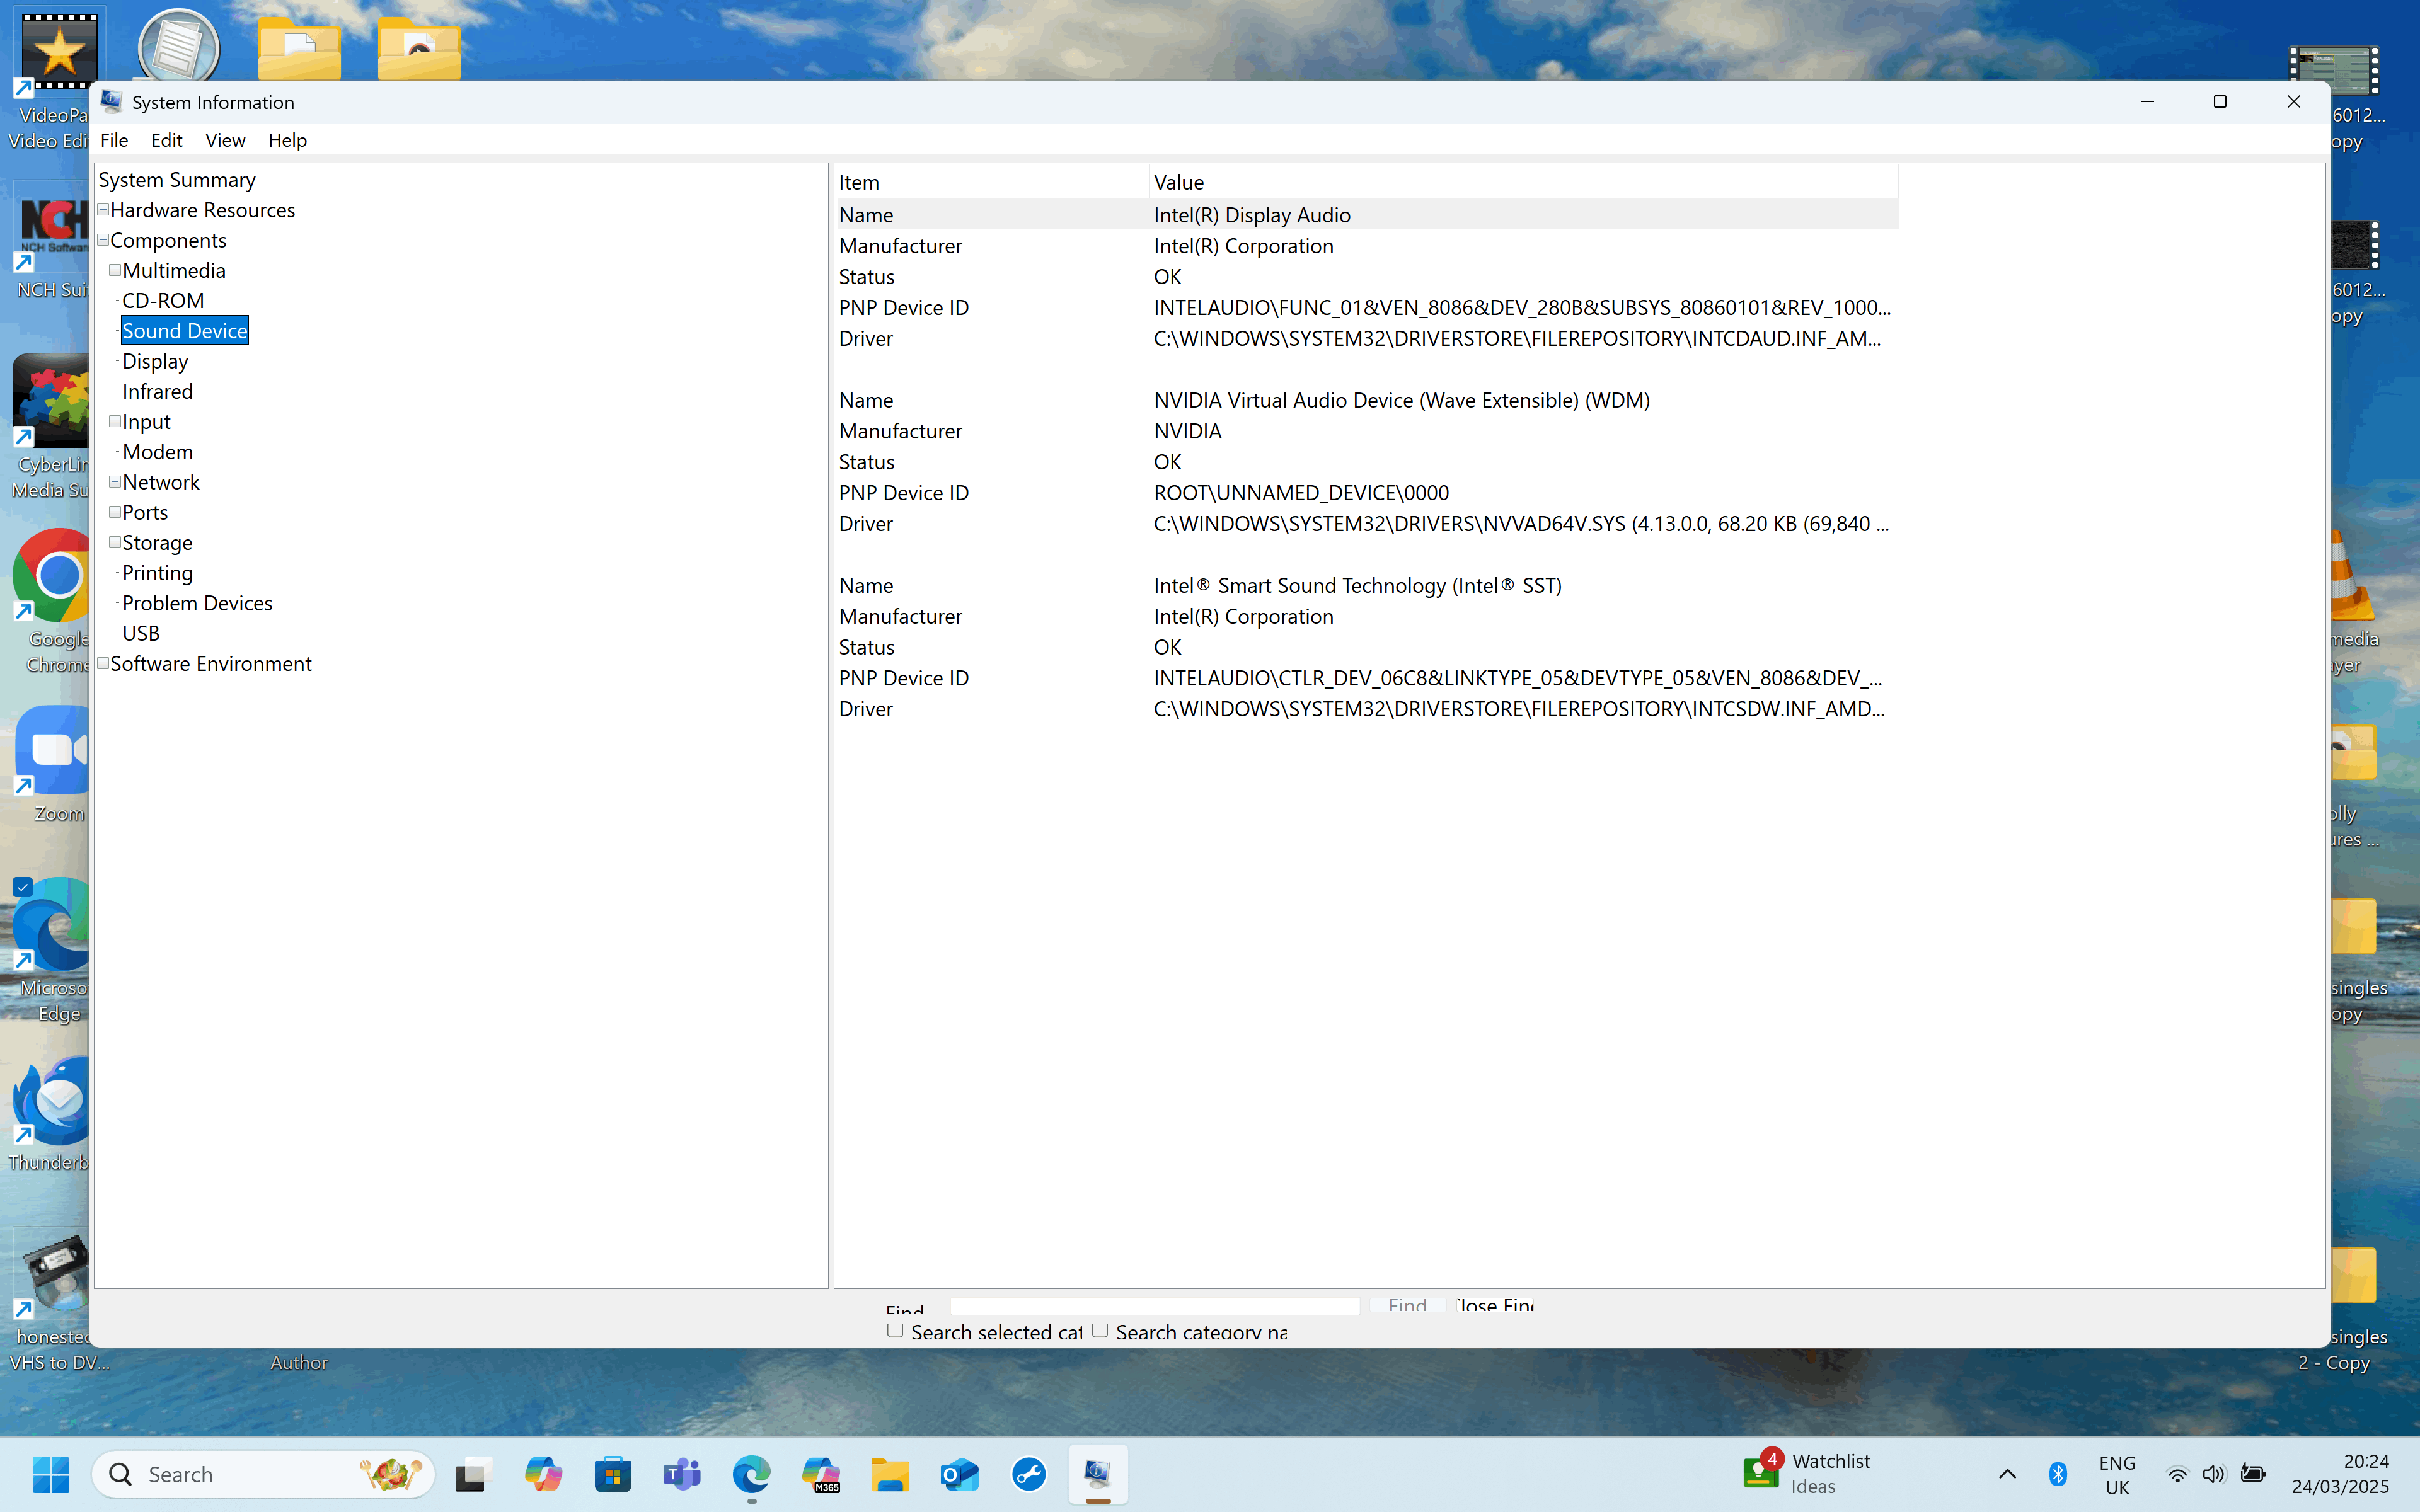Click the Bluetooth tray icon
Image resolution: width=2420 pixels, height=1512 pixels.
[x=2057, y=1474]
